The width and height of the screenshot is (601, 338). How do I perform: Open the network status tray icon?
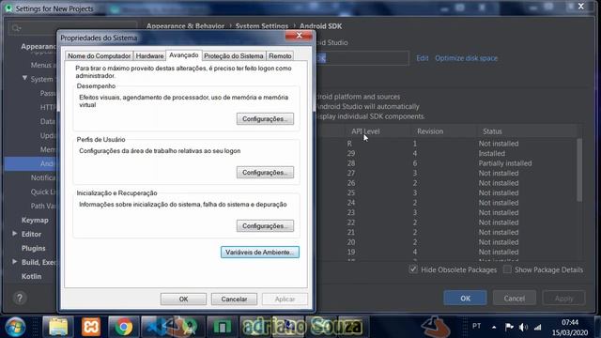(x=538, y=327)
